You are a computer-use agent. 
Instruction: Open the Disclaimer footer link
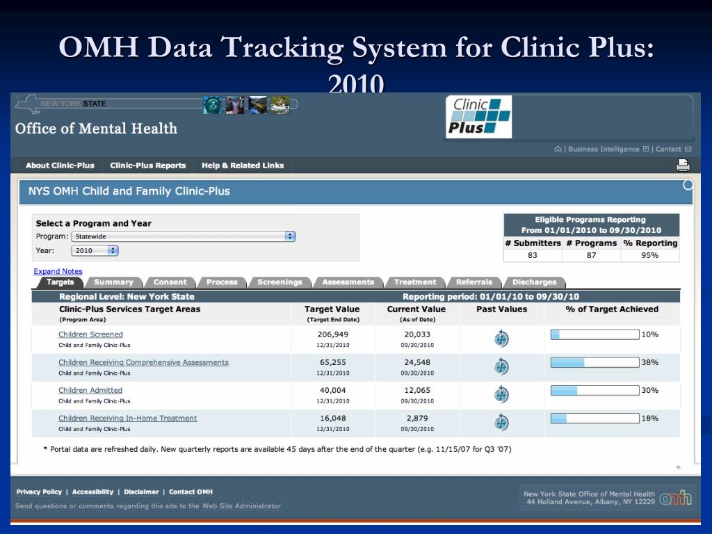click(x=141, y=492)
